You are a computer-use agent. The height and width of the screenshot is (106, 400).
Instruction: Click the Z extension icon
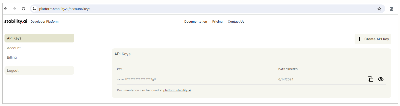pyautogui.click(x=392, y=9)
